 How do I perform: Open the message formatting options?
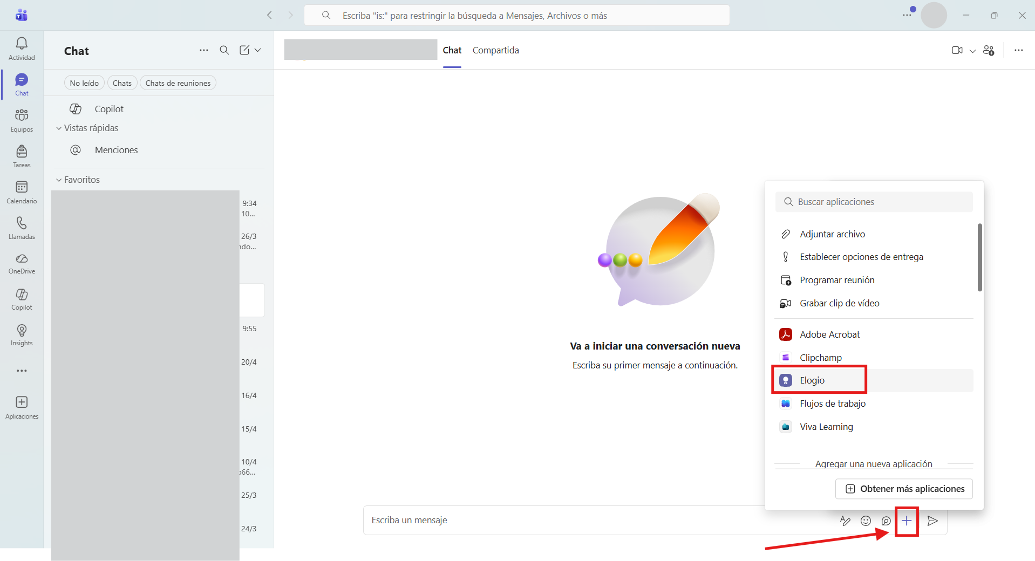846,521
